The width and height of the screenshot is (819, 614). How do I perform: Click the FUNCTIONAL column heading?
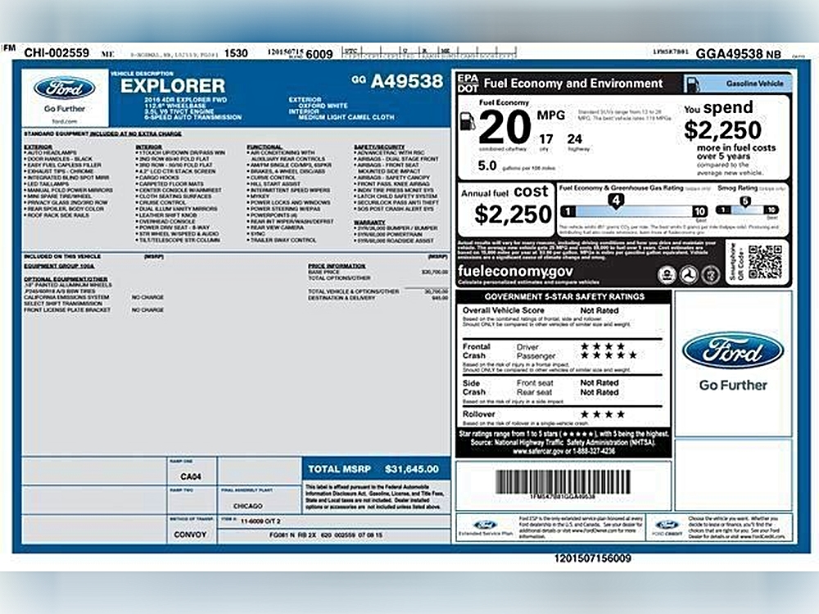(x=265, y=147)
